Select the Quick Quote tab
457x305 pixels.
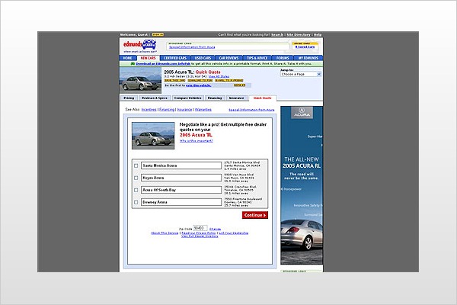[x=262, y=98]
